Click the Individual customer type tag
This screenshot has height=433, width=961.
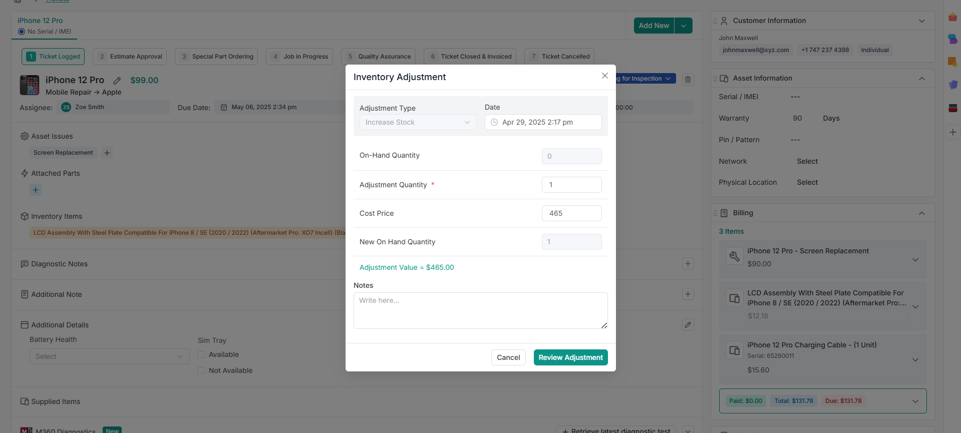point(875,50)
